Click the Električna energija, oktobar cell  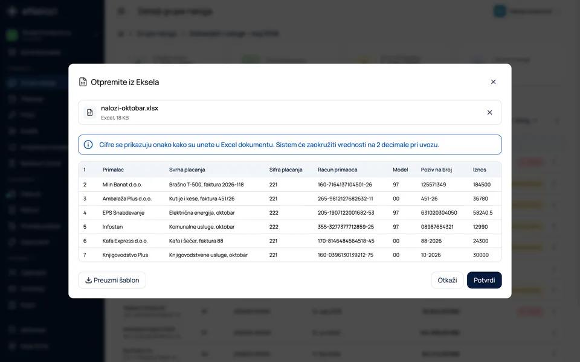202,212
